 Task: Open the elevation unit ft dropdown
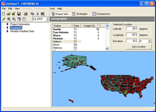pos(149,41)
